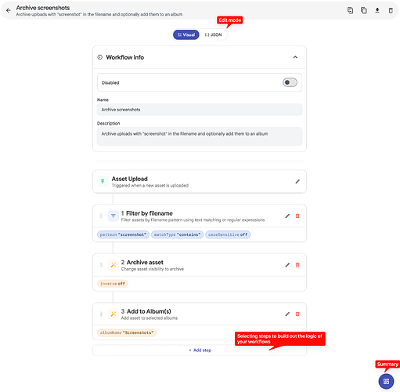The width and height of the screenshot is (400, 392).
Task: Delete the Filter by filename step
Action: click(x=297, y=216)
